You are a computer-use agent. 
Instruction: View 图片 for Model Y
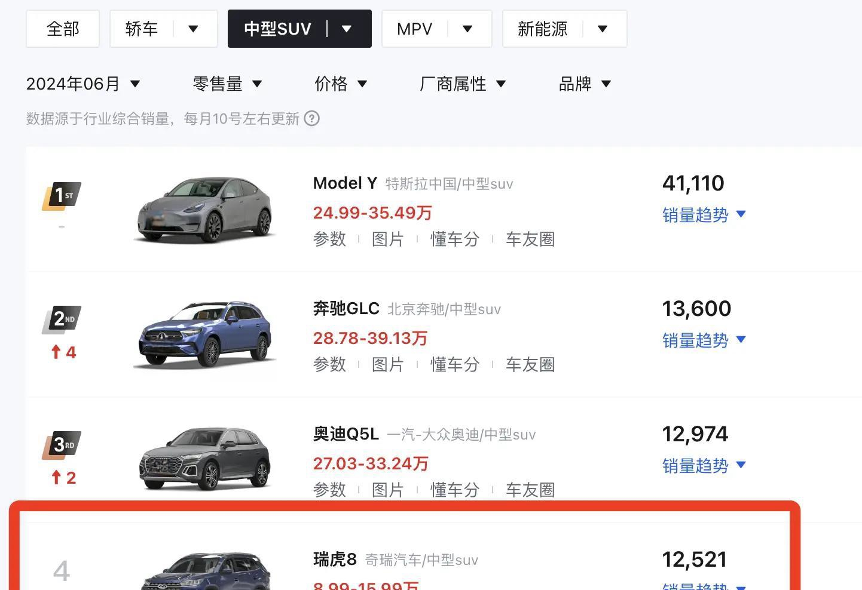coord(388,239)
